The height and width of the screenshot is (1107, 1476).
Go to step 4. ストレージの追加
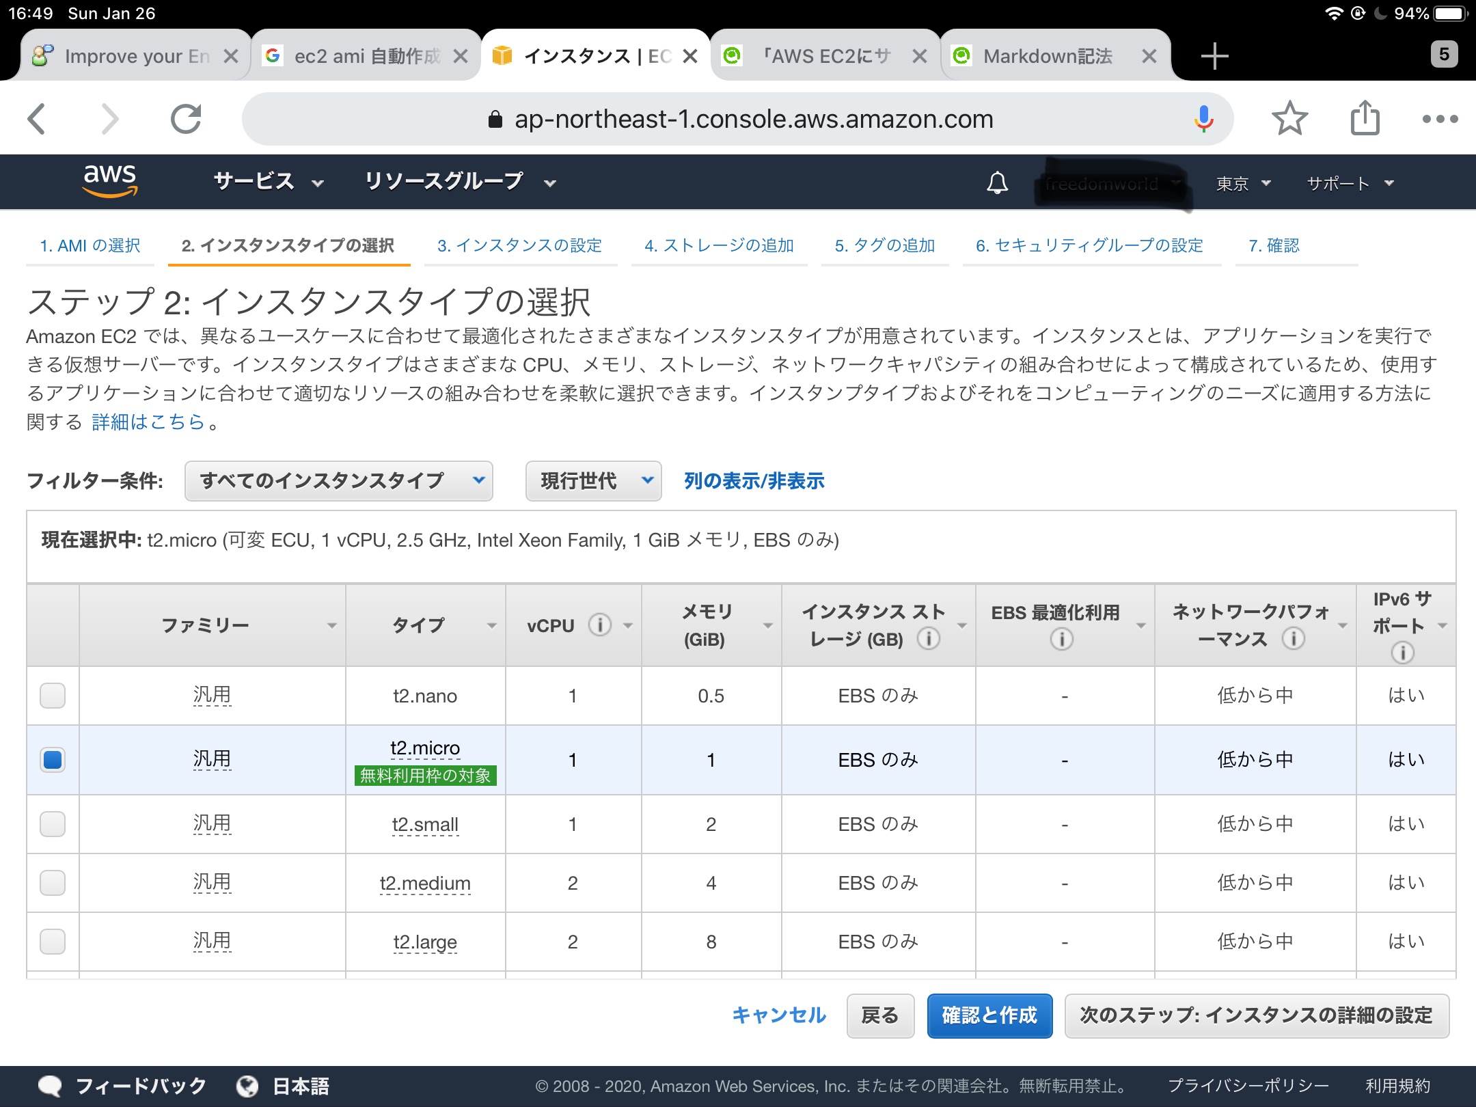719,245
